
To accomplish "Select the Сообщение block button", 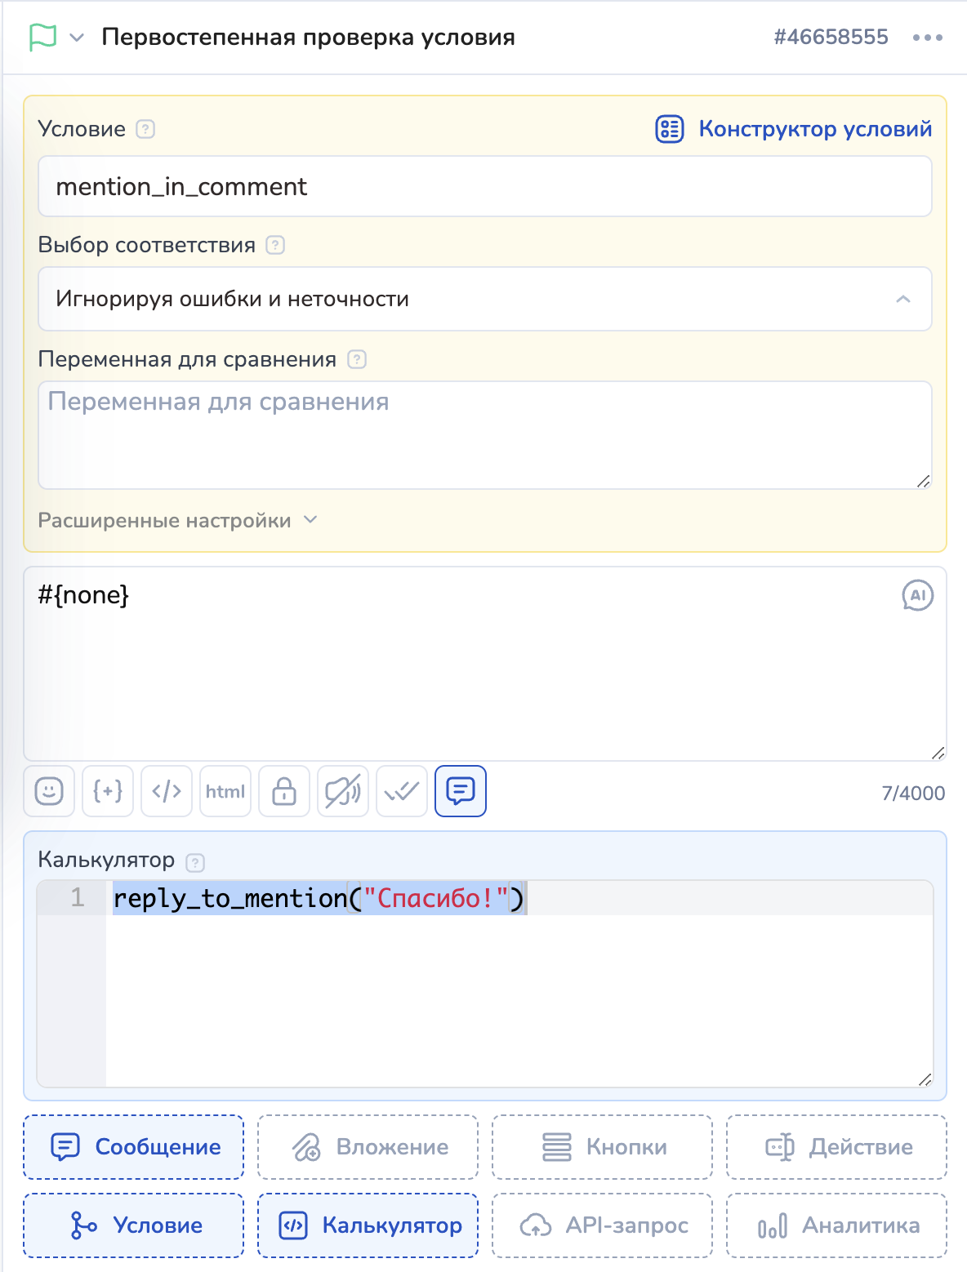I will [134, 1147].
